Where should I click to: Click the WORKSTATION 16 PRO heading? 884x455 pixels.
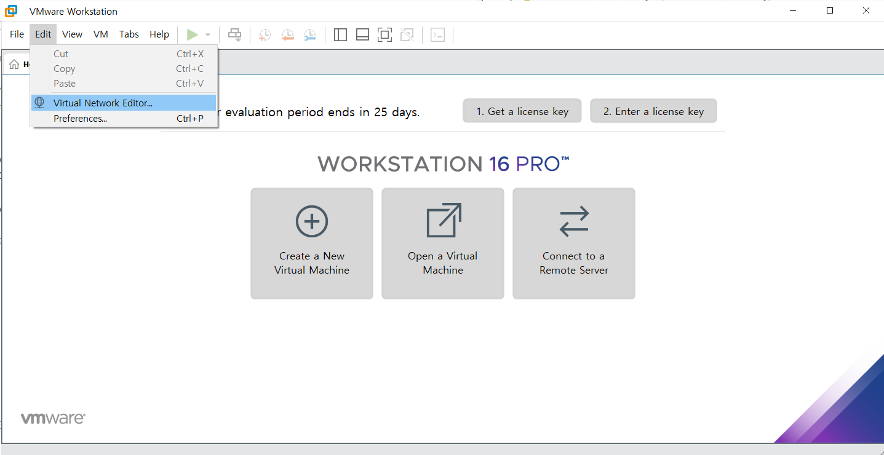click(x=444, y=164)
